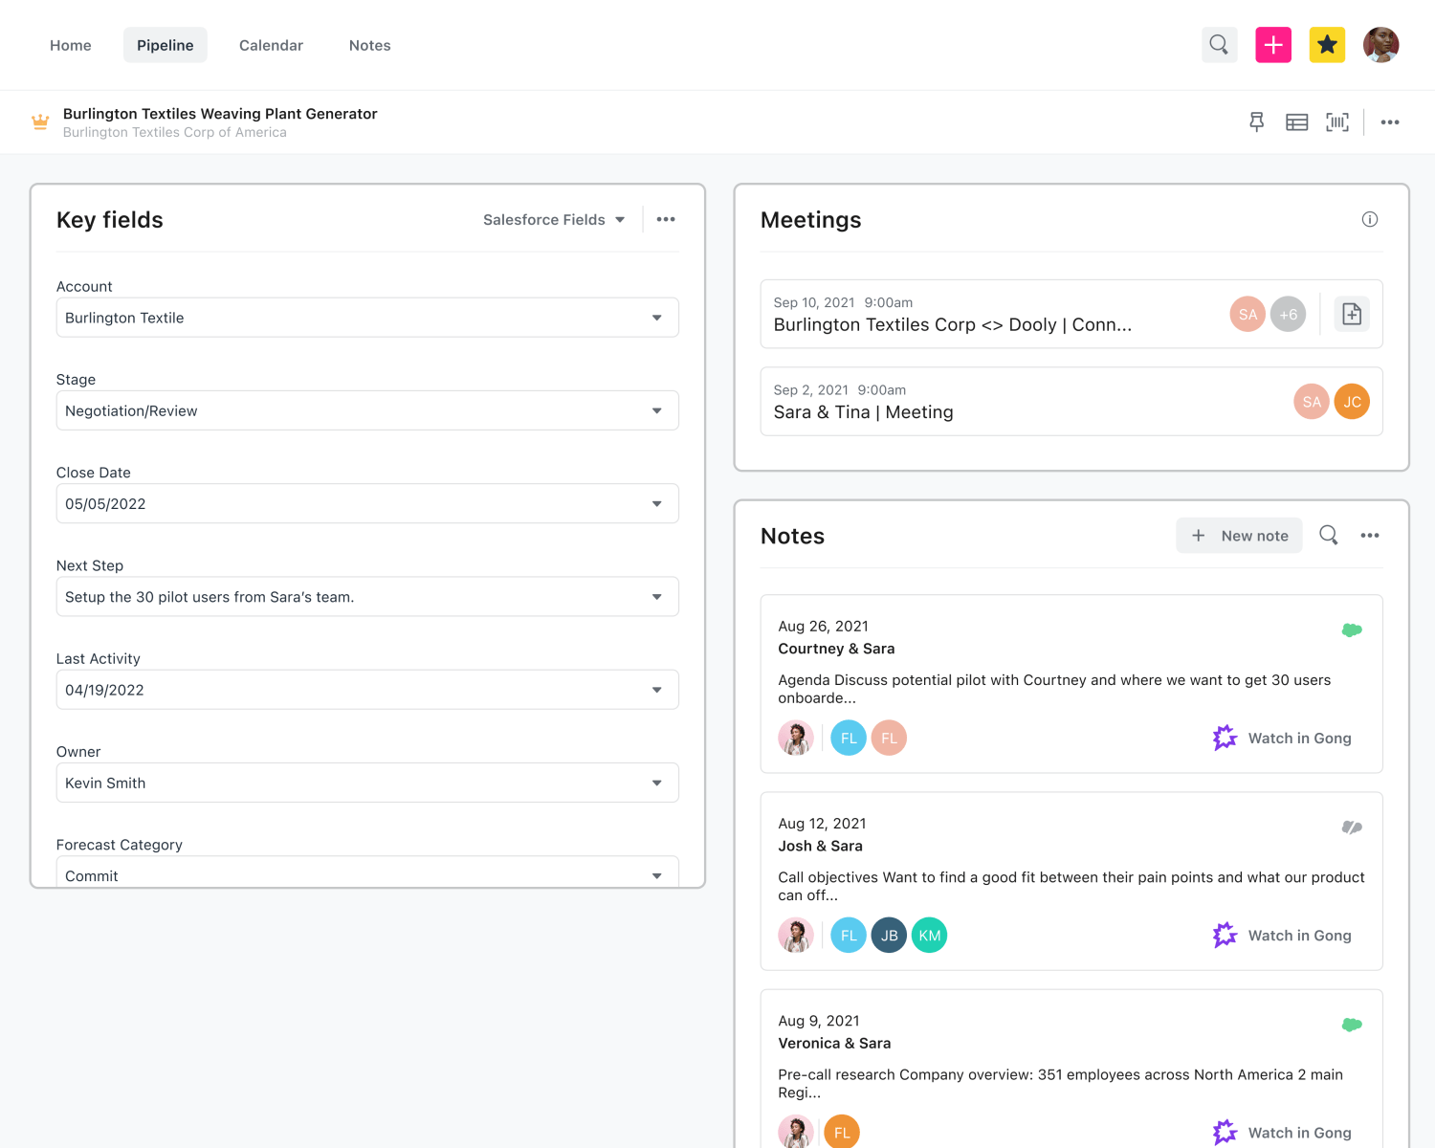Image resolution: width=1435 pixels, height=1148 pixels.
Task: Open the Last Activity date dropdown
Action: pos(367,690)
